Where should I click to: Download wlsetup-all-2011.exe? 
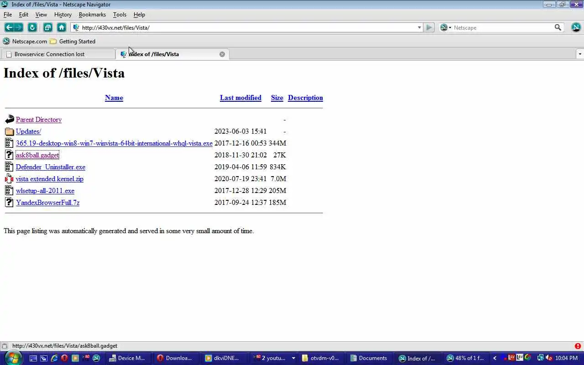45,191
